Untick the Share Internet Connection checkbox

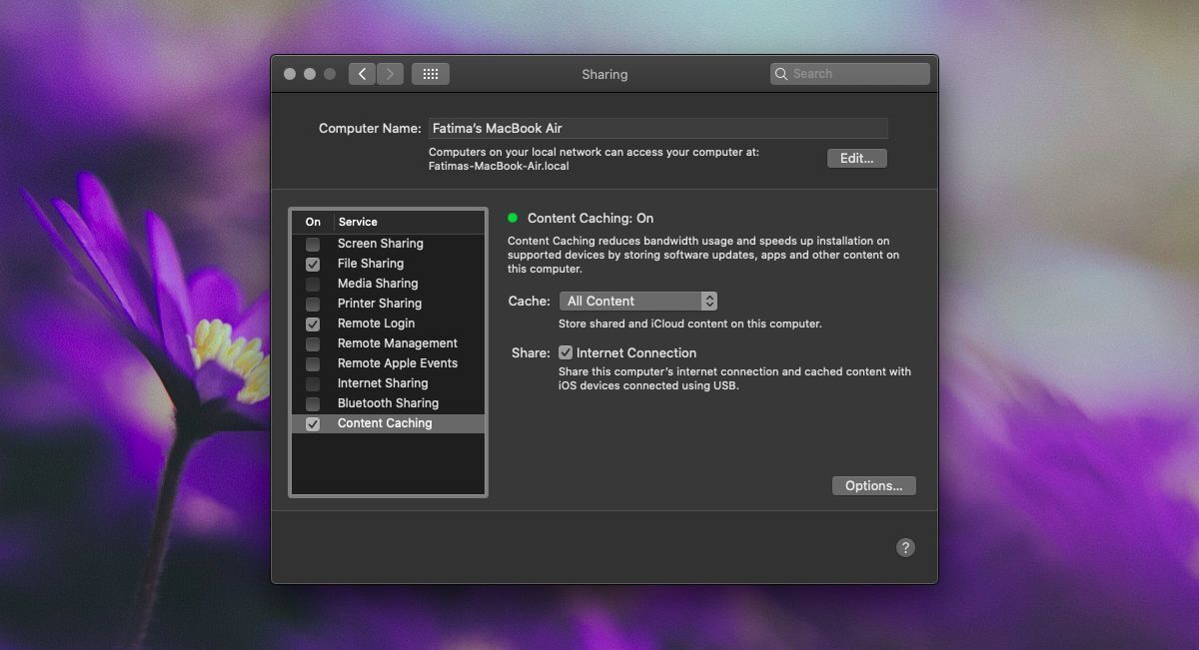click(x=566, y=352)
